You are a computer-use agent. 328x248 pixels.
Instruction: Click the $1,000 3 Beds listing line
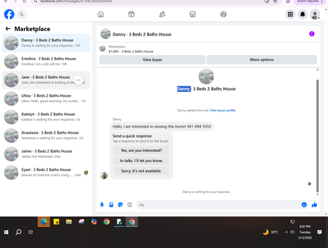coord(131,51)
